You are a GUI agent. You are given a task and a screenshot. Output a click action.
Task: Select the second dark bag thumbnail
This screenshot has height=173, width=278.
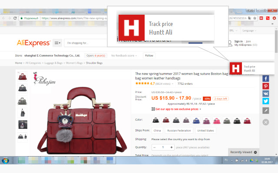pyautogui.click(x=23, y=88)
